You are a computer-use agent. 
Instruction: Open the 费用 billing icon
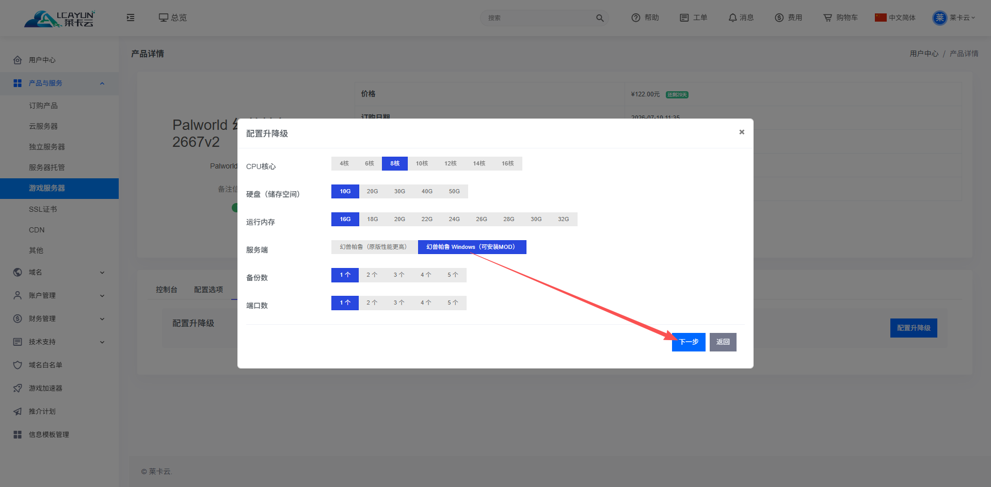point(779,18)
